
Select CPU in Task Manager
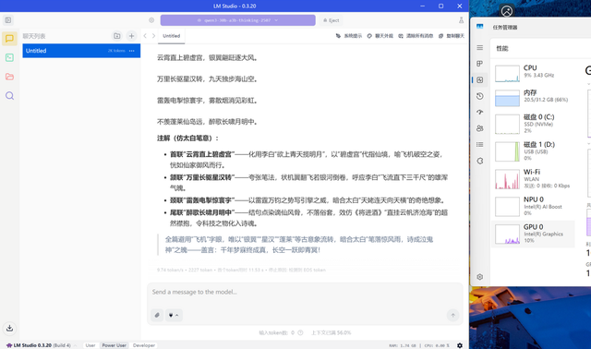pyautogui.click(x=533, y=73)
